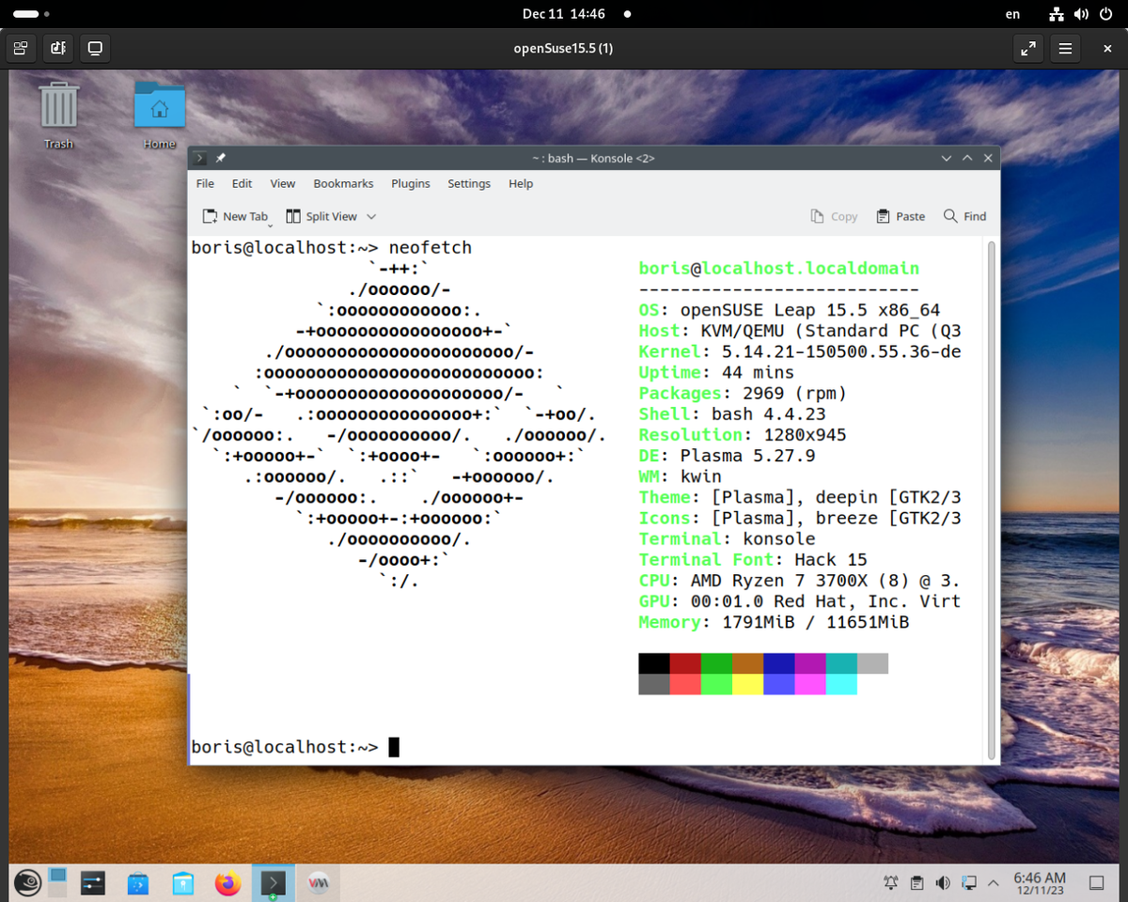
Task: Click the GNOME network icon in the top bar
Action: coord(1057,14)
